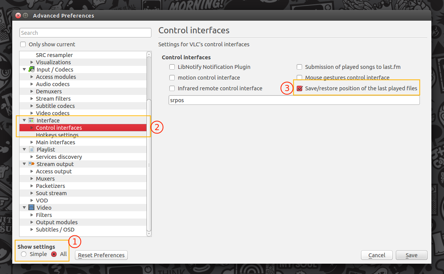Open Hotkeys settings in the tree
The width and height of the screenshot is (444, 274).
coord(57,135)
